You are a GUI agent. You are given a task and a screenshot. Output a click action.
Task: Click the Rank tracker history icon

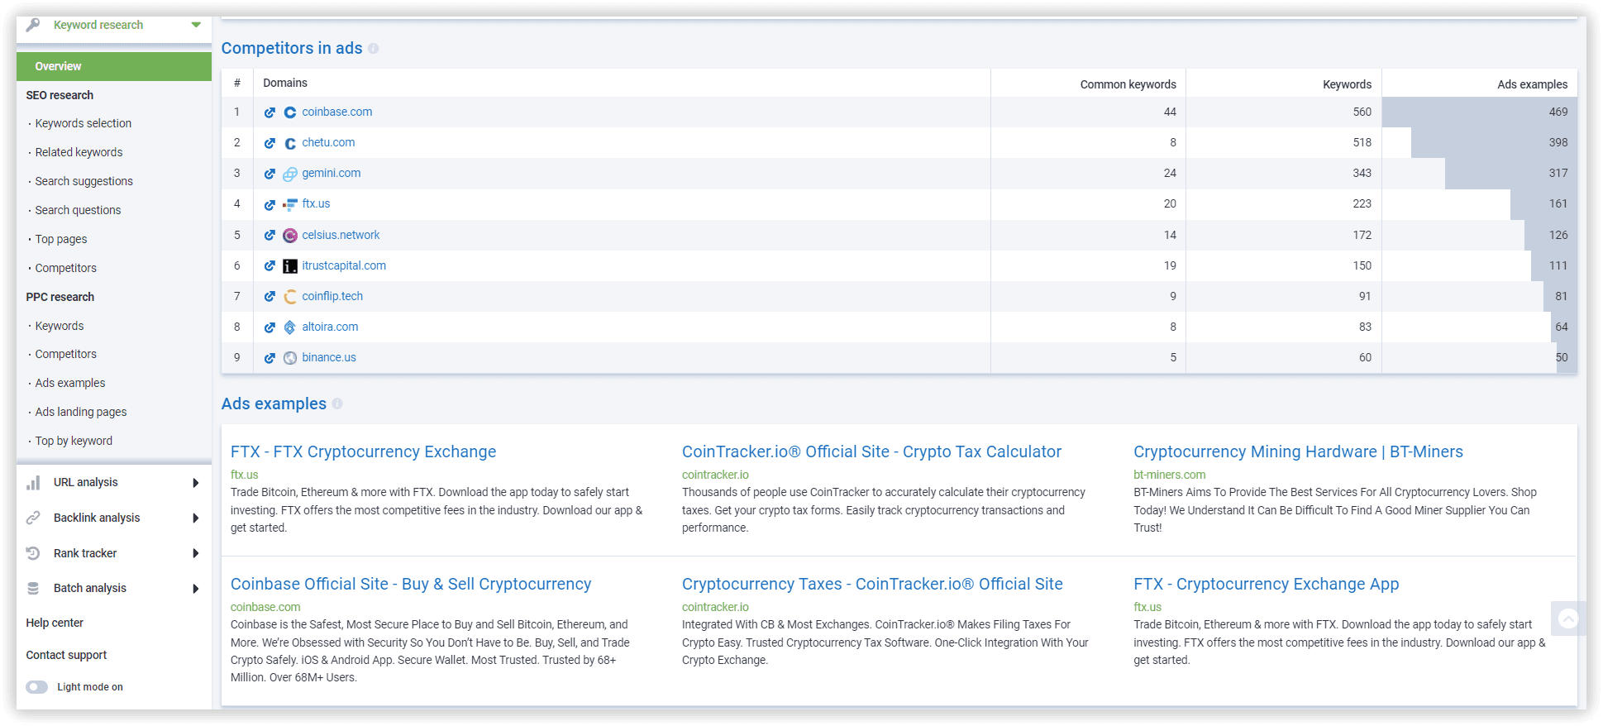tap(33, 553)
